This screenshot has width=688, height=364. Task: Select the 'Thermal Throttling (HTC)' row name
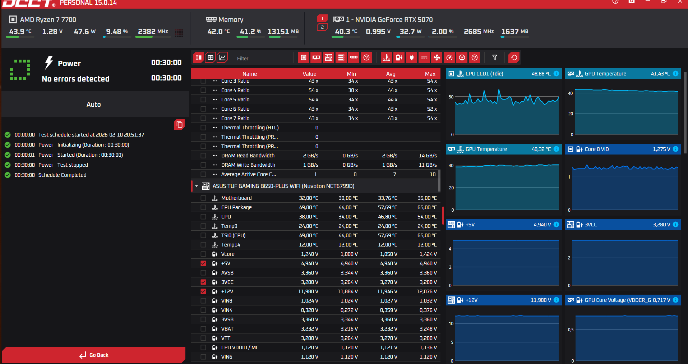[x=250, y=128]
